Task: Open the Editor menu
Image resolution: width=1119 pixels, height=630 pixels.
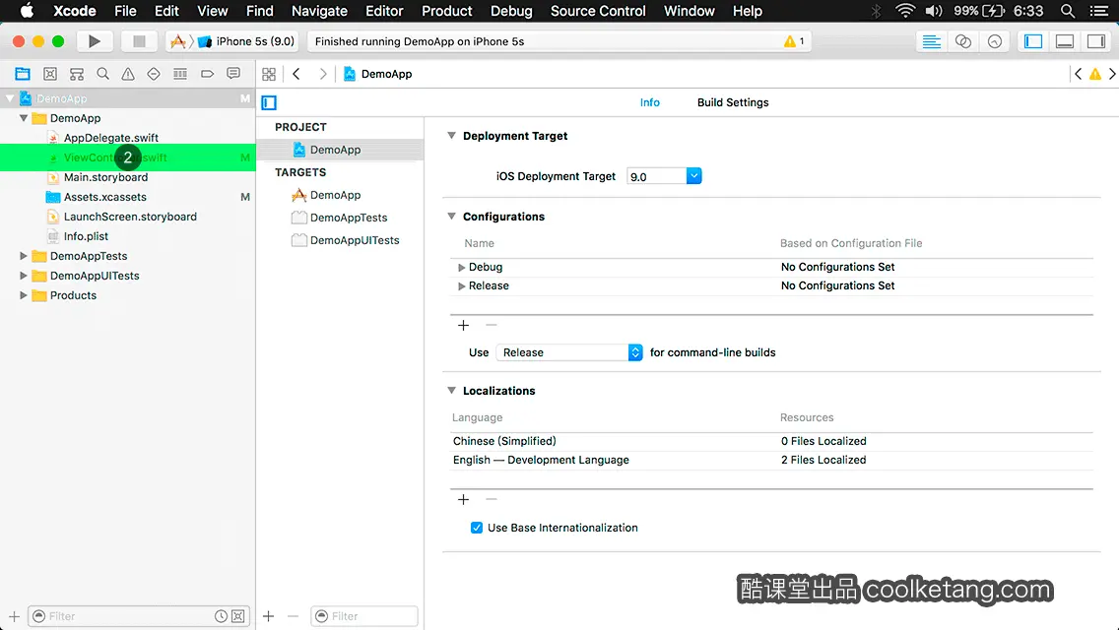Action: click(384, 11)
